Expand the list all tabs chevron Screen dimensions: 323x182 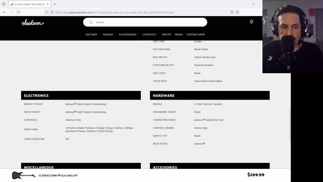[x=253, y=4]
